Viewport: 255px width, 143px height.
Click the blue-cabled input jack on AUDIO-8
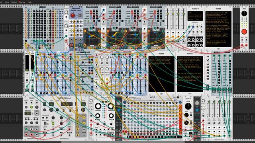(x=193, y=27)
